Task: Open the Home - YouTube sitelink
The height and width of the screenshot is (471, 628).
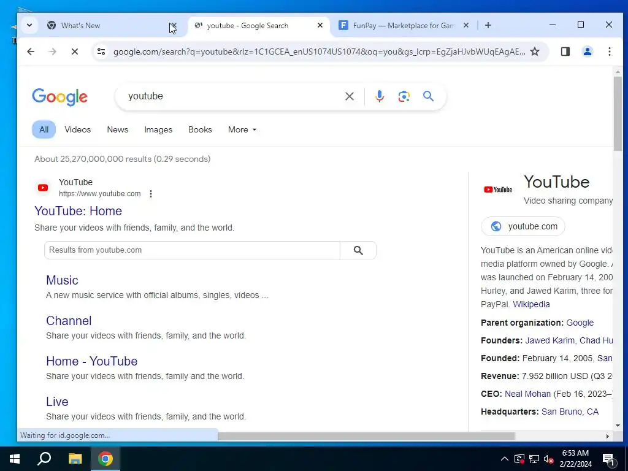Action: click(92, 361)
